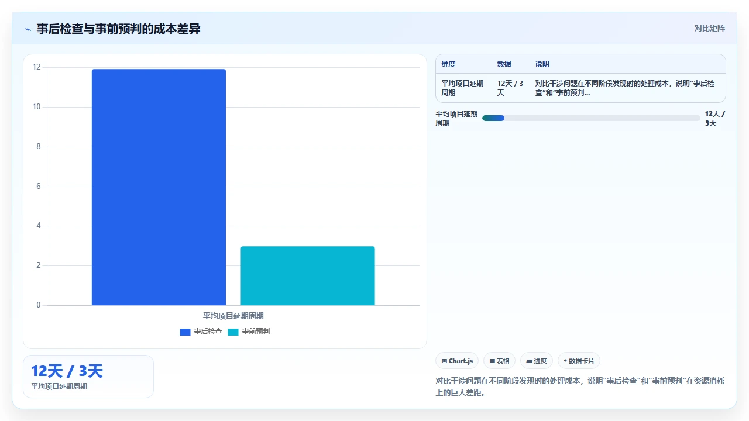749x421 pixels.
Task: Click the 数据 column header
Action: [x=504, y=64]
